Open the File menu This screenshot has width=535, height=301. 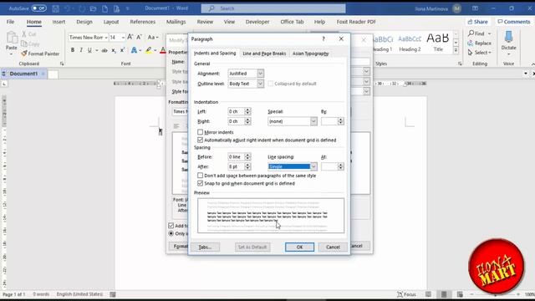pyautogui.click(x=10, y=22)
